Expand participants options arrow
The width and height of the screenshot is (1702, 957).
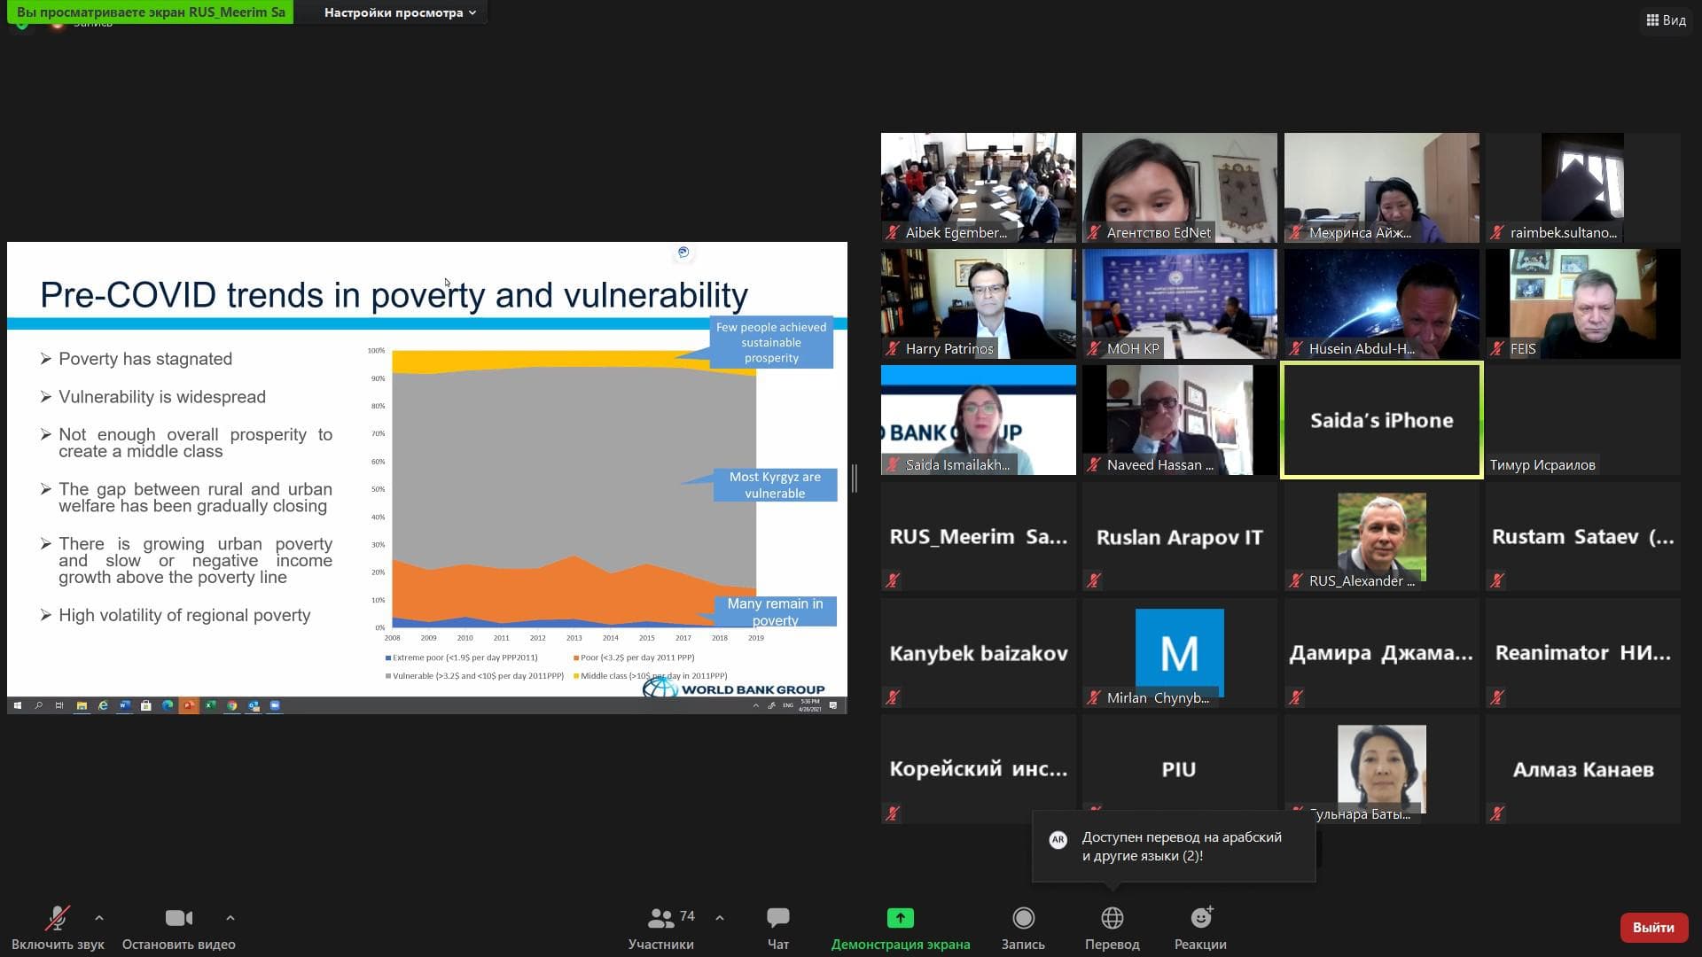(719, 918)
